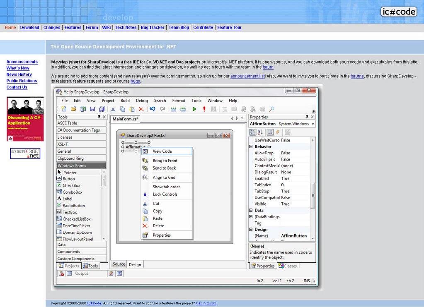
Task: Collapse the Data property category
Action: point(251,210)
